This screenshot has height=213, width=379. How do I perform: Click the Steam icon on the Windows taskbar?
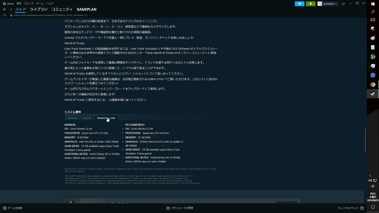(373, 94)
